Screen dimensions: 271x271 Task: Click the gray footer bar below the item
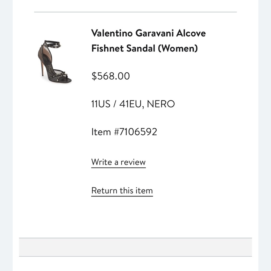135,247
